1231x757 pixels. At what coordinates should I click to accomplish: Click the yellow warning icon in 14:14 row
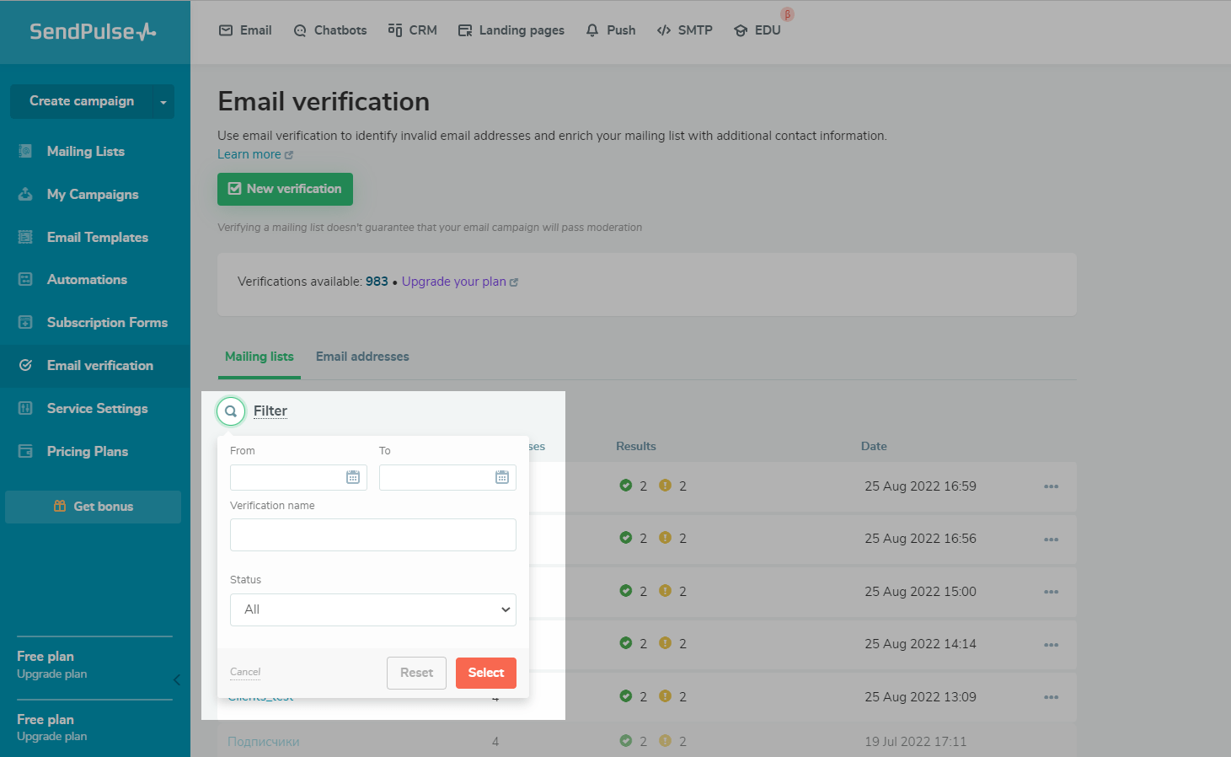click(x=665, y=643)
